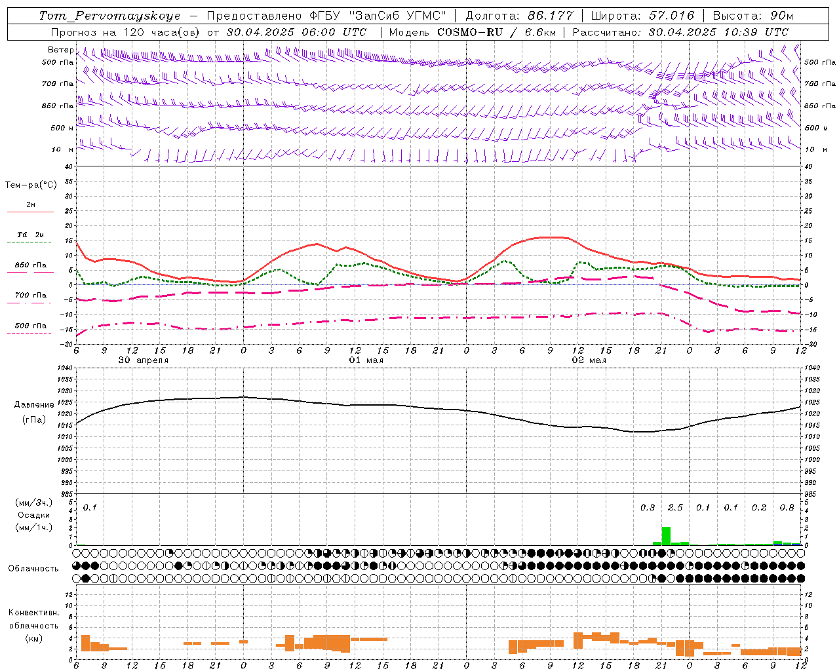Click the 0.3 precipitation amount value
839x671 pixels.
648,508
